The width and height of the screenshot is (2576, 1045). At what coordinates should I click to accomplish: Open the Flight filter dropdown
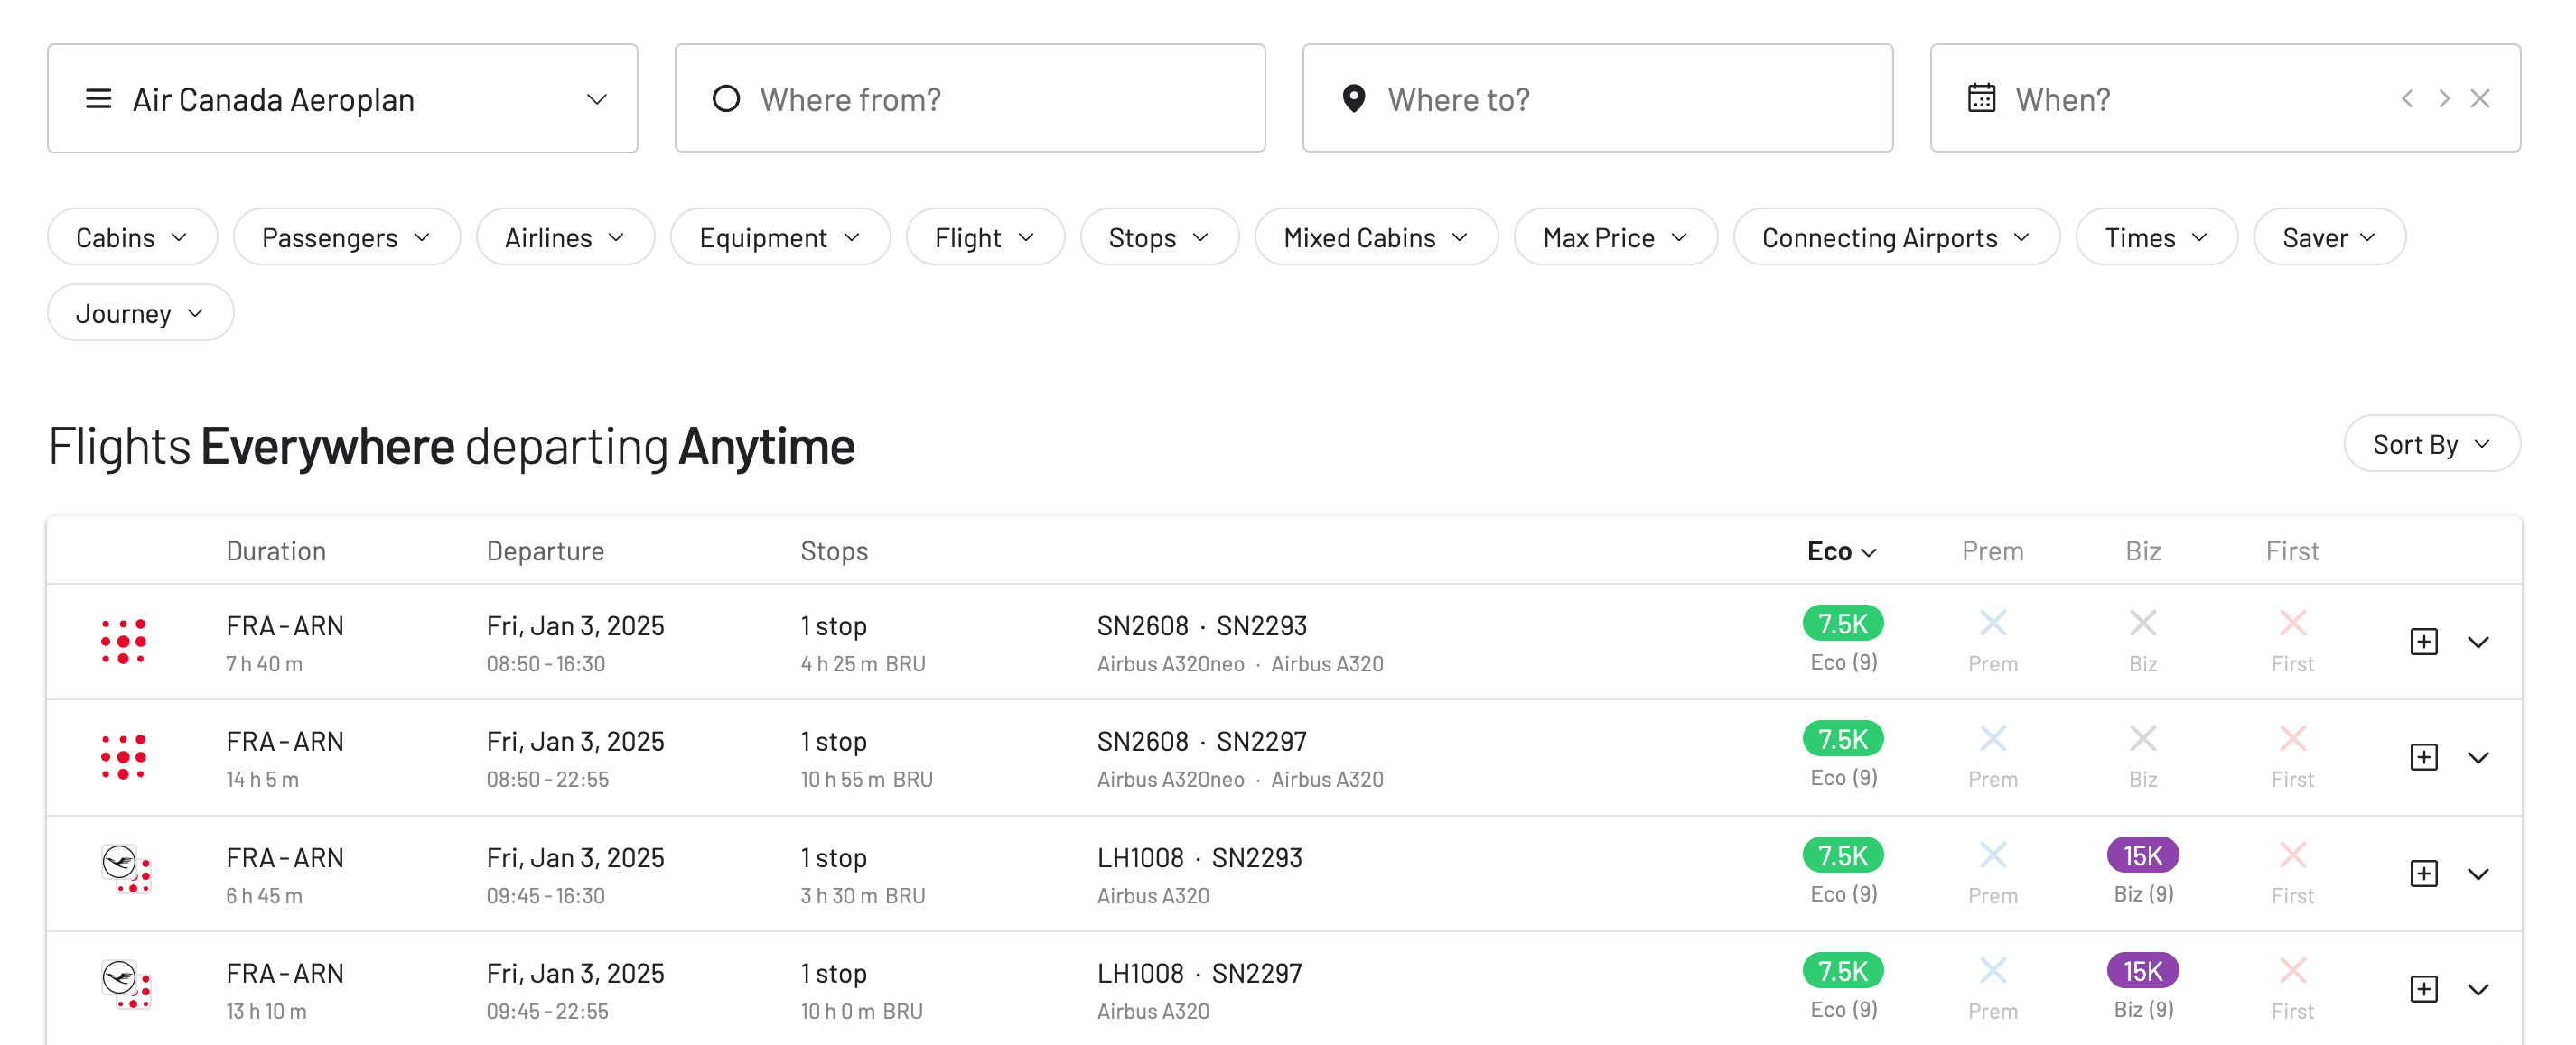[985, 236]
